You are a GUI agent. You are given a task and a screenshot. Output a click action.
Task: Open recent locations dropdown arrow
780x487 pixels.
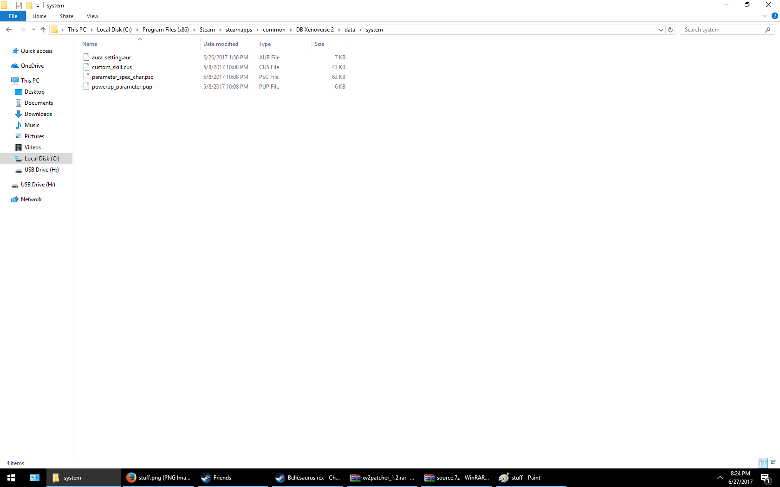pyautogui.click(x=33, y=30)
